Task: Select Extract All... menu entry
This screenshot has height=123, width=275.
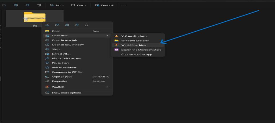Action: tap(77, 54)
